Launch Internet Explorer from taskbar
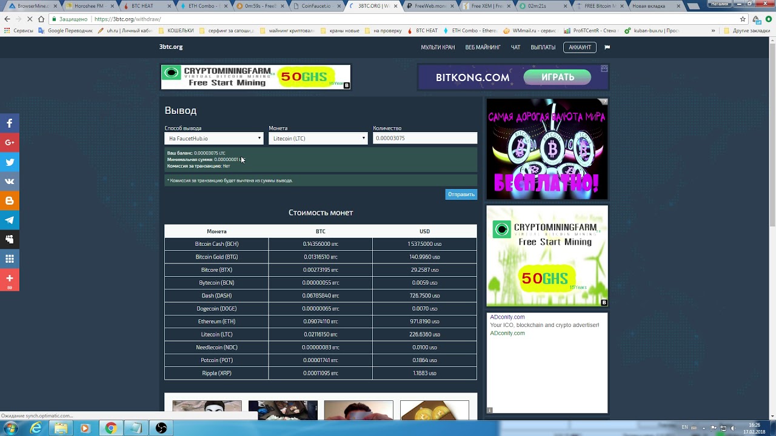The image size is (776, 436). click(36, 428)
